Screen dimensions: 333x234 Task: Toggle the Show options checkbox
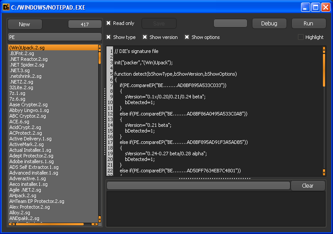pos(187,37)
